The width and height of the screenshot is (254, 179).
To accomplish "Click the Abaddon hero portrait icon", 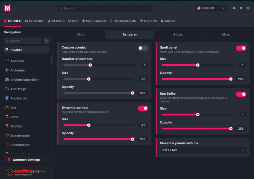I will tap(7, 61).
